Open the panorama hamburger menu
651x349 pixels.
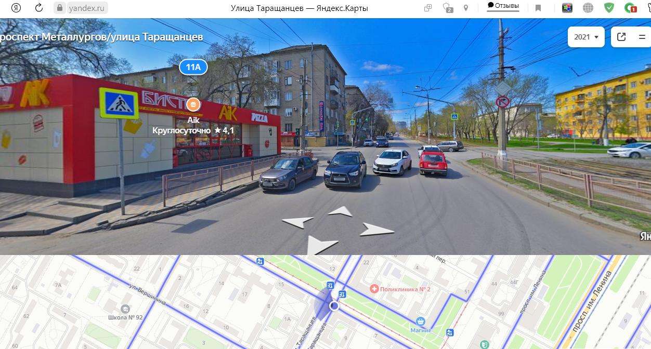point(642,37)
